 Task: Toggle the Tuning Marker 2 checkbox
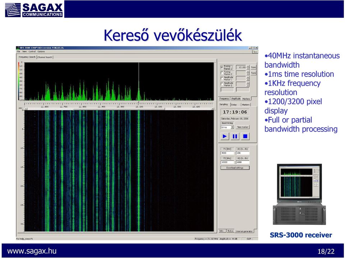[222, 73]
